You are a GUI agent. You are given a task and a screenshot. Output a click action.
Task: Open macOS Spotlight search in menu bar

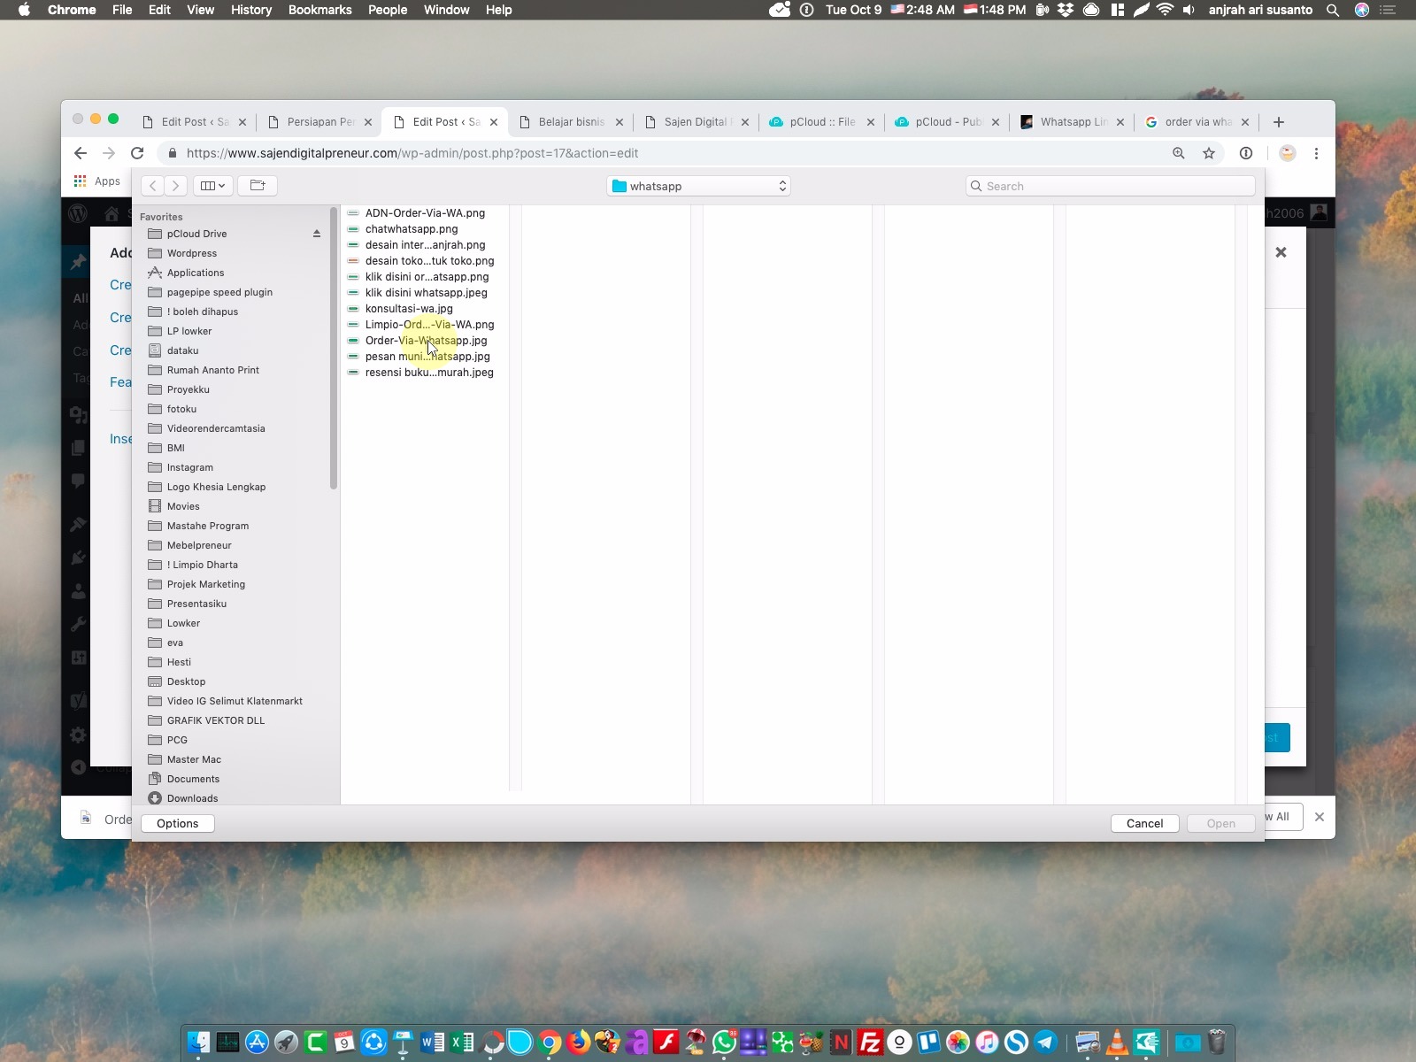[x=1333, y=10]
